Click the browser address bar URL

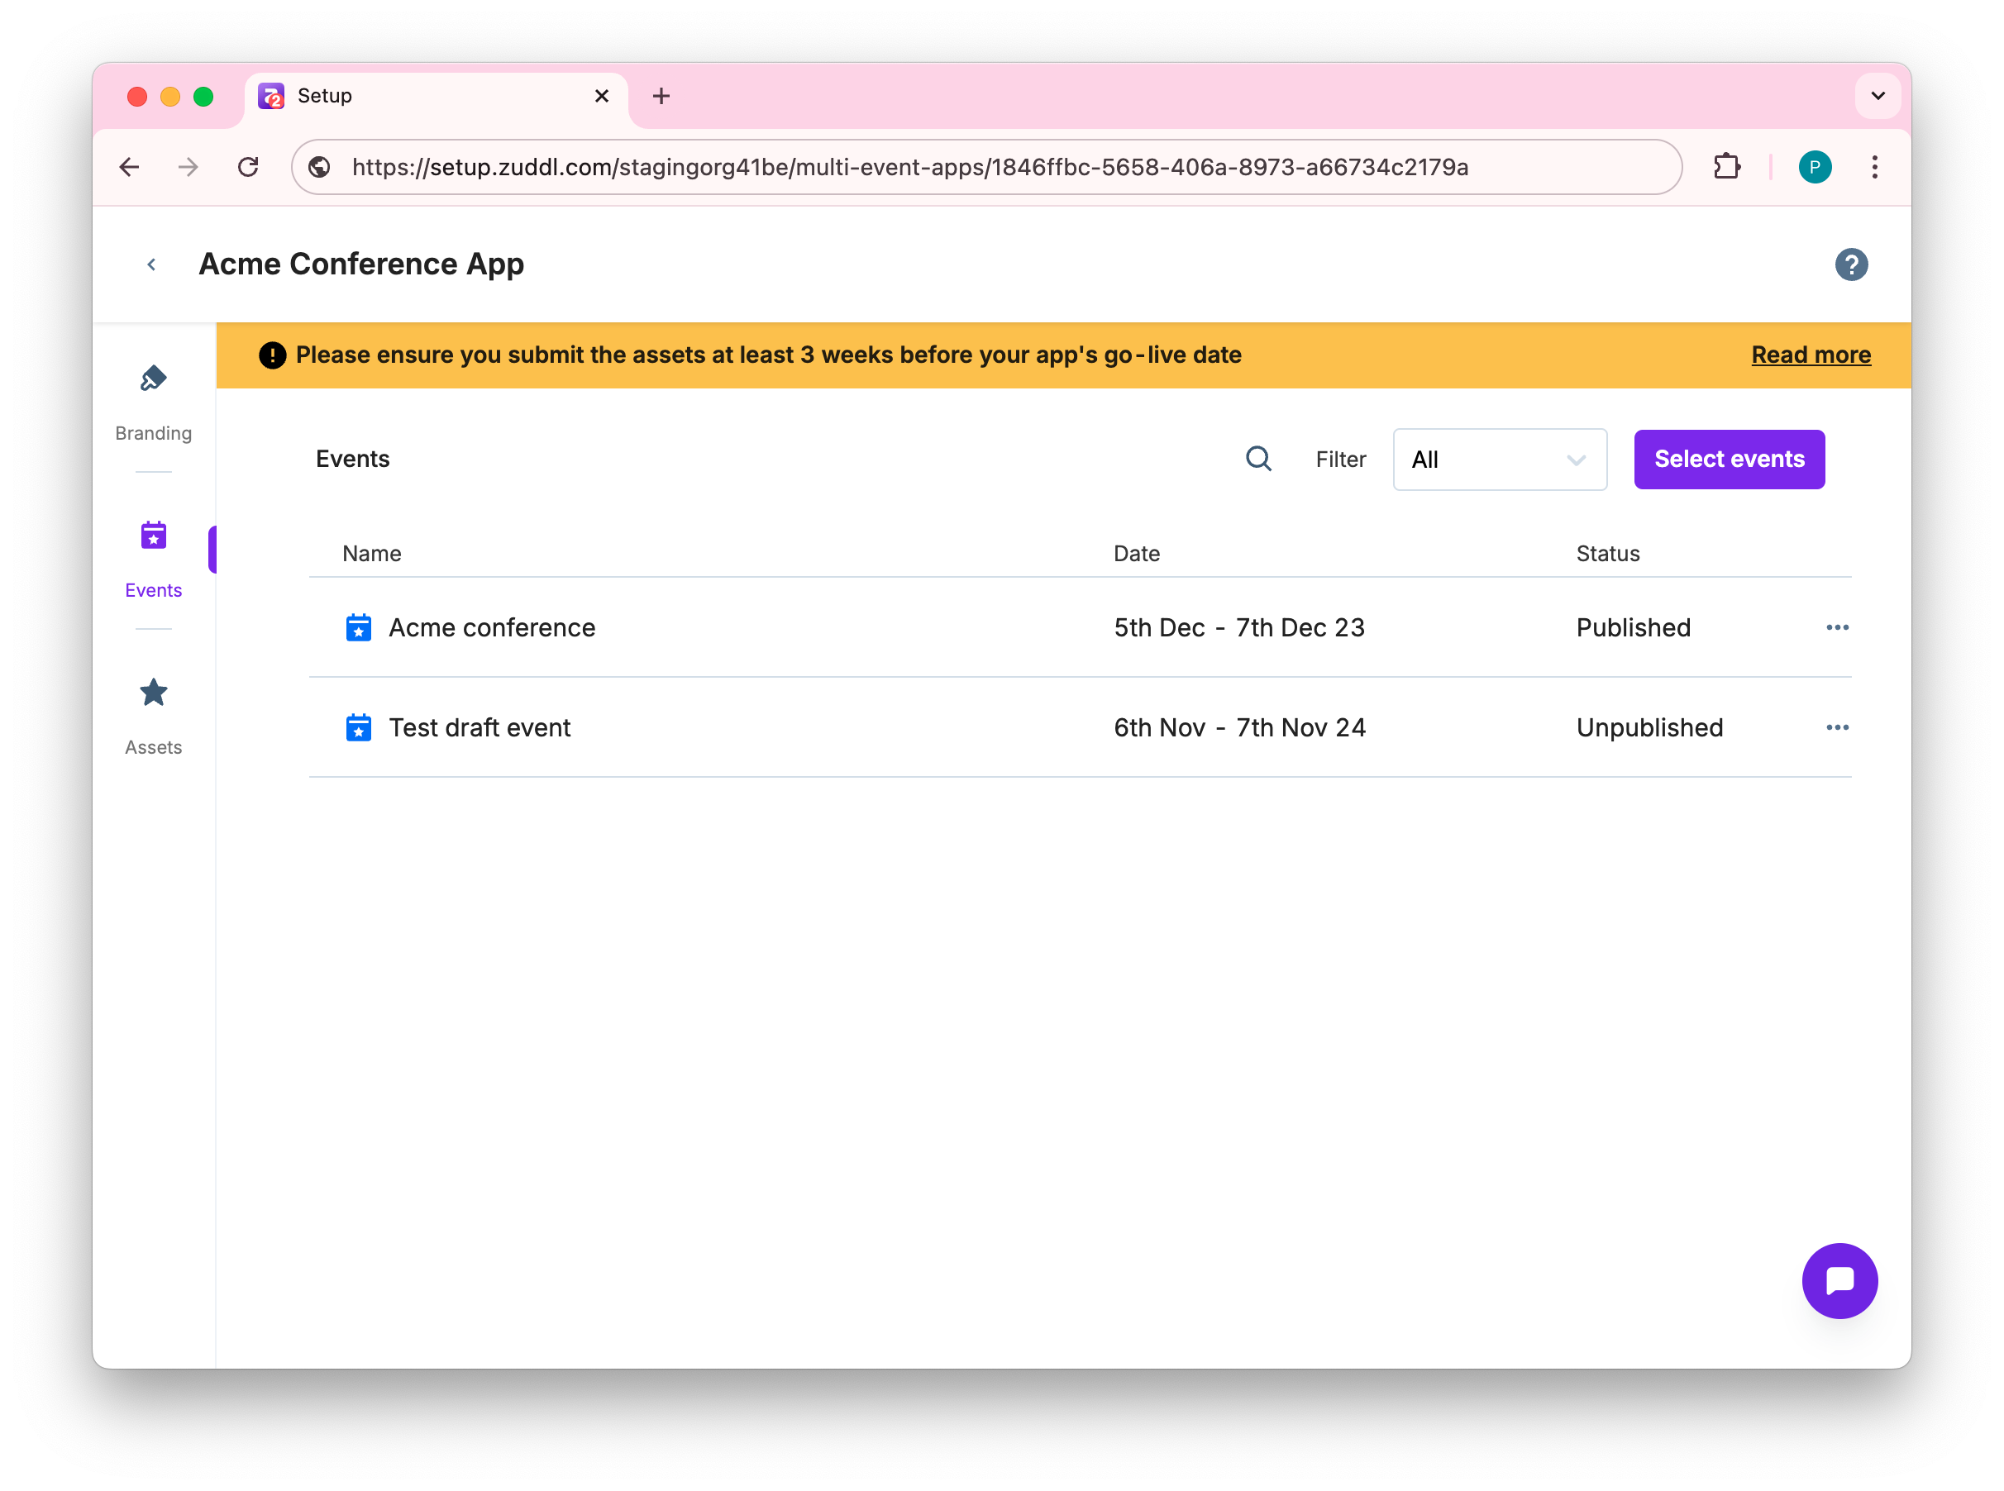pyautogui.click(x=910, y=167)
